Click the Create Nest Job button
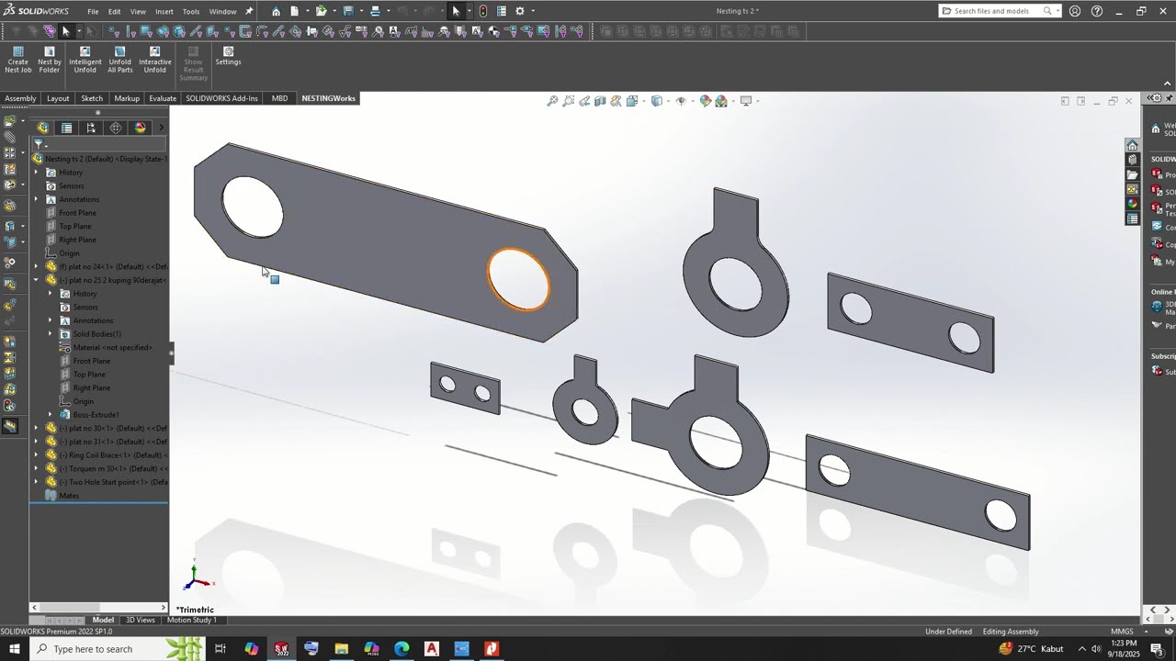The image size is (1176, 661). point(17,59)
